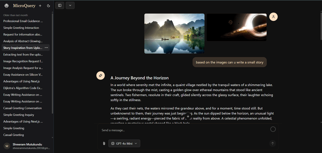The height and width of the screenshot is (153, 322).
Task: Open the GPT-4o Mini model selector
Action: click(x=124, y=144)
